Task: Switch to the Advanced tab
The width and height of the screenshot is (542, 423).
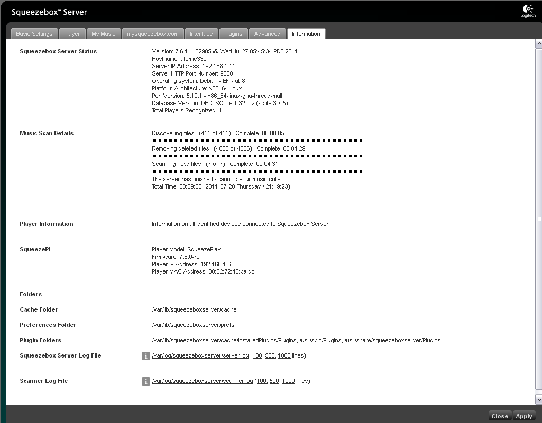Action: [267, 34]
